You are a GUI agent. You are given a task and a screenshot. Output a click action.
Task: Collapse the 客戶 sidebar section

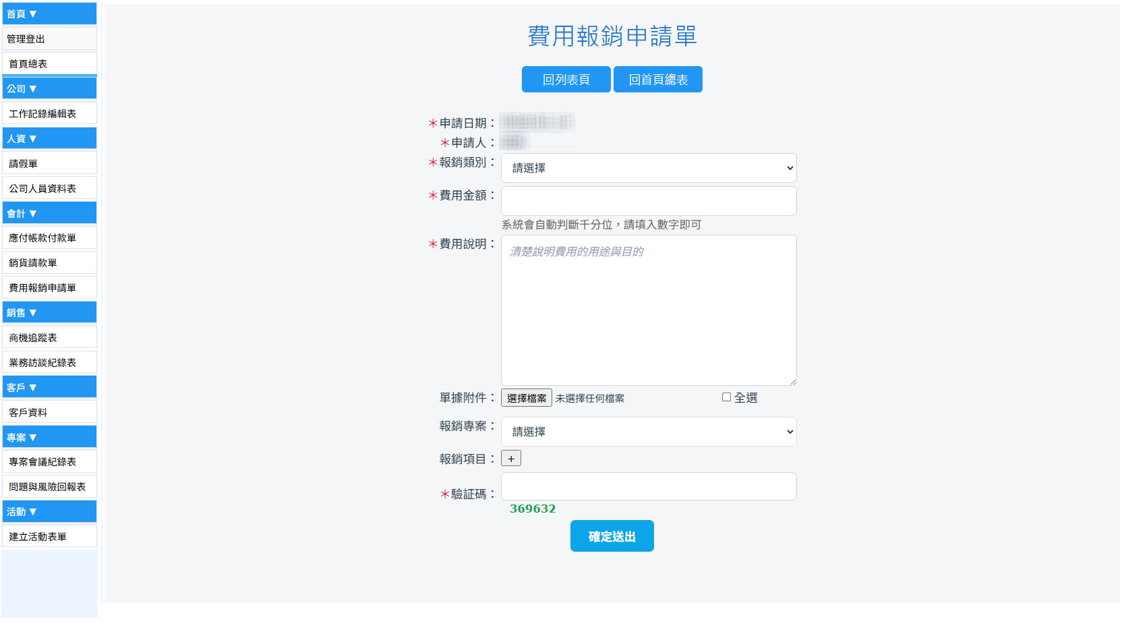[49, 387]
